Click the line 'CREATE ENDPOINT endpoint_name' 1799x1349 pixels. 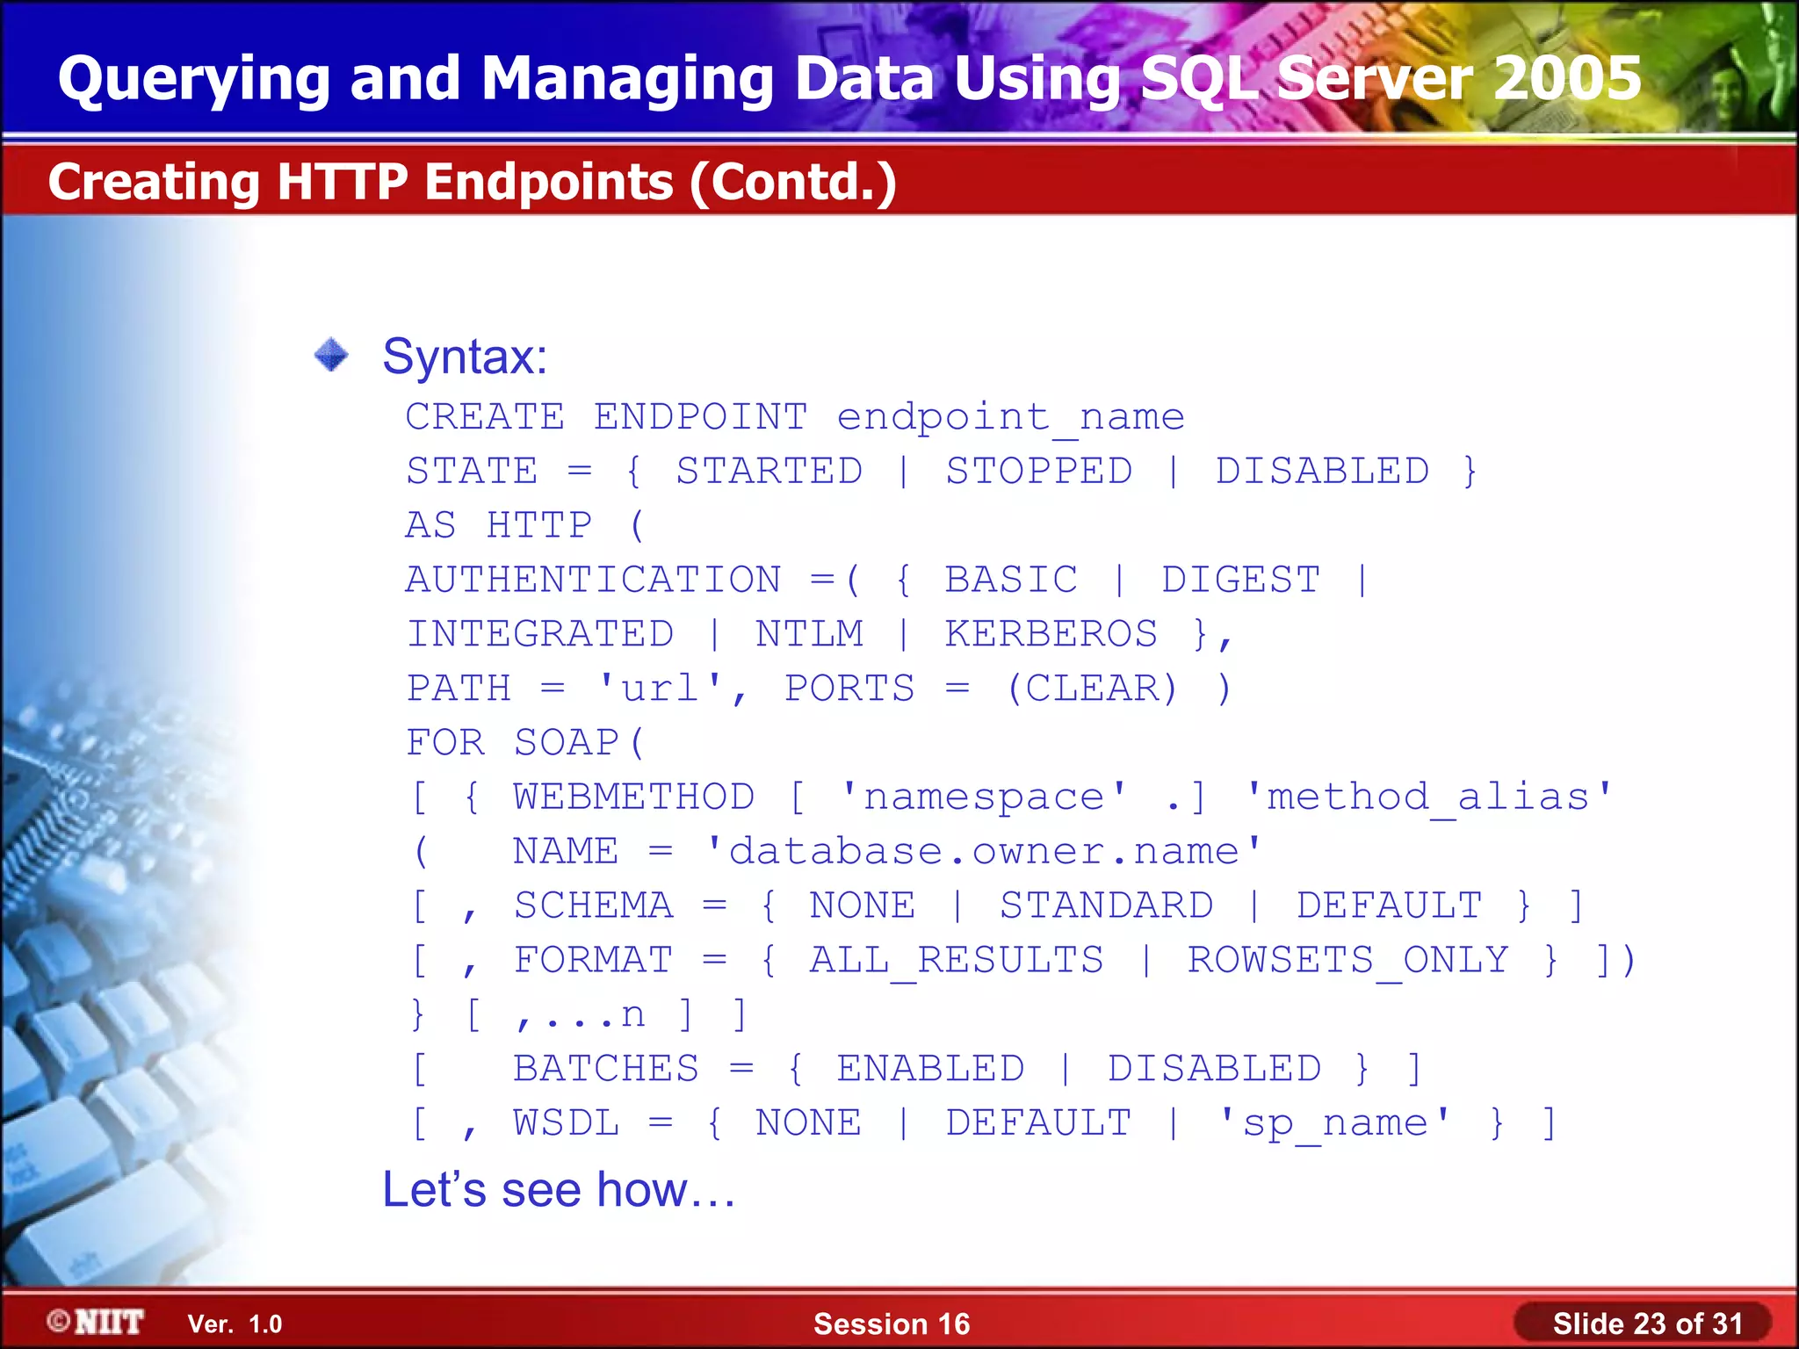795,417
